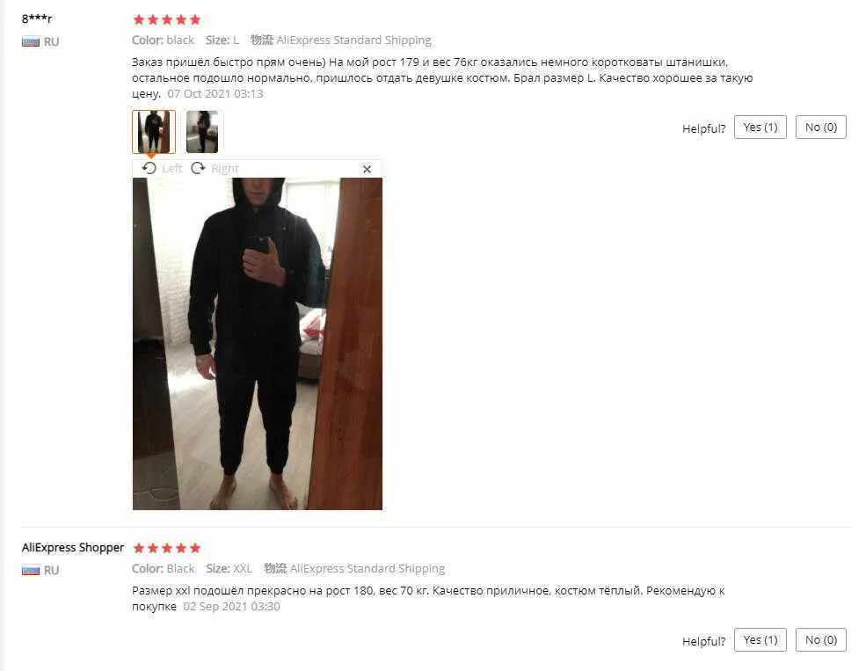Image resolution: width=866 pixels, height=671 pixels.
Task: Open the second review photo thumbnail
Action: (202, 131)
